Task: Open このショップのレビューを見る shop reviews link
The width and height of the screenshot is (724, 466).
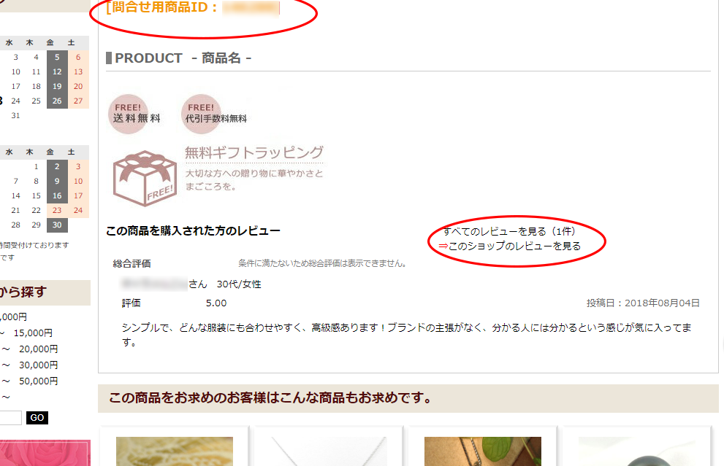Action: 509,246
